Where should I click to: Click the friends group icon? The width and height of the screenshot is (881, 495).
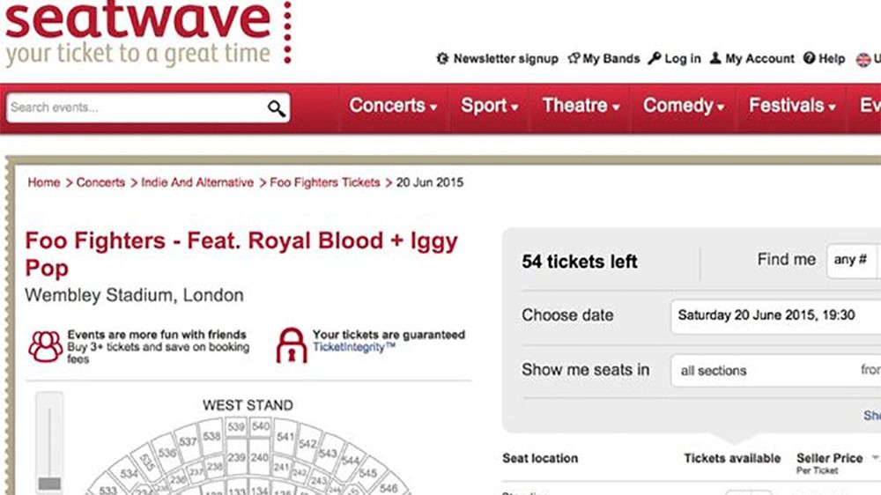(x=46, y=346)
